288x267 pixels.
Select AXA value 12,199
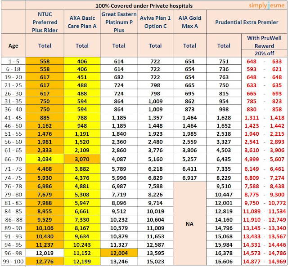pos(82,262)
